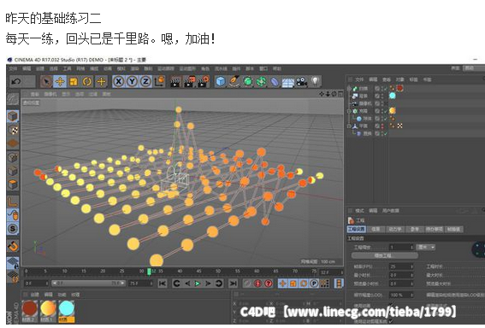
Task: Expand the first object in the object tree
Action: [349, 88]
